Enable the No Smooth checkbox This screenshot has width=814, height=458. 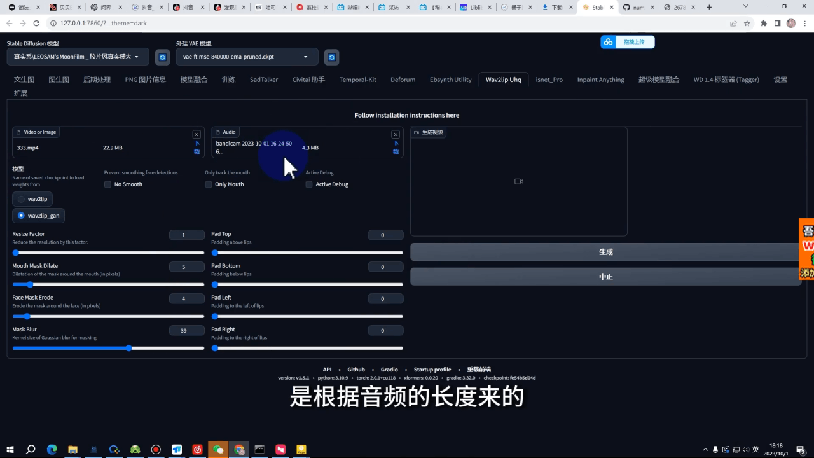pyautogui.click(x=108, y=184)
